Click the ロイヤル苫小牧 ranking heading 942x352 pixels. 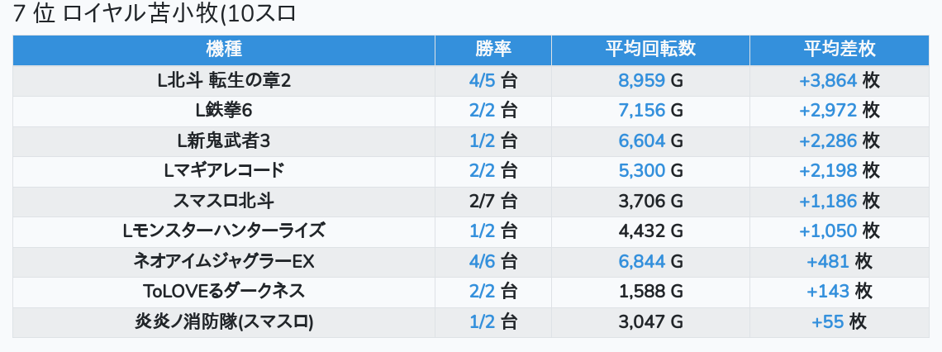pos(155,14)
